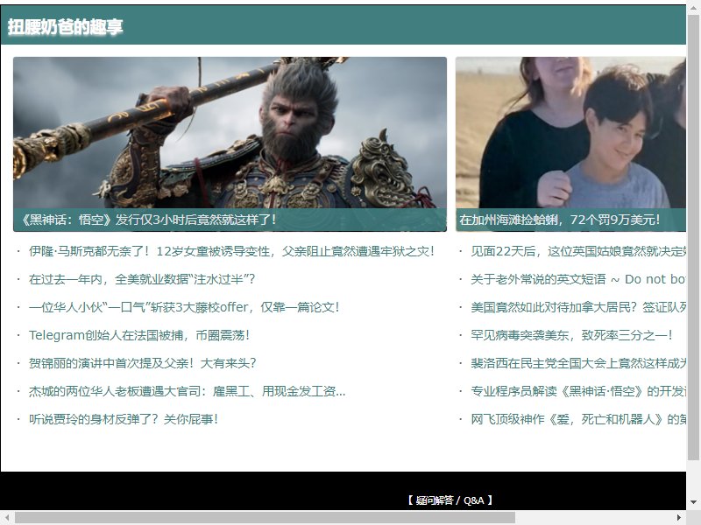Open article 一位华人小伙"一口气"斩获3大藤校offer

[184, 307]
